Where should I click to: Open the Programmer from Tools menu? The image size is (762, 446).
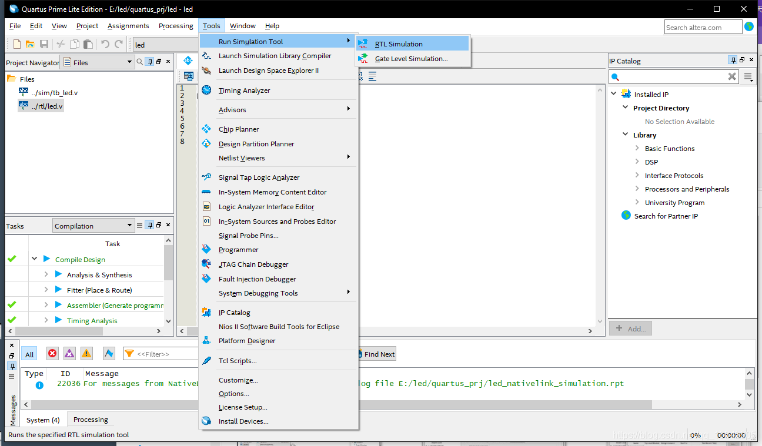pos(279,250)
